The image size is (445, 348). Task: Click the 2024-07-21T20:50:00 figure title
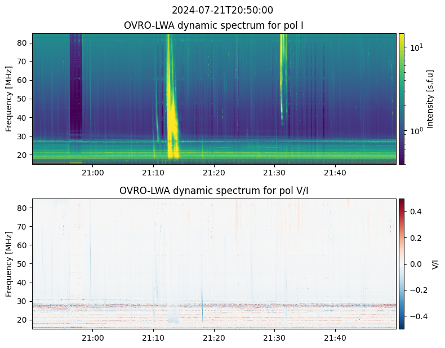pos(222,10)
